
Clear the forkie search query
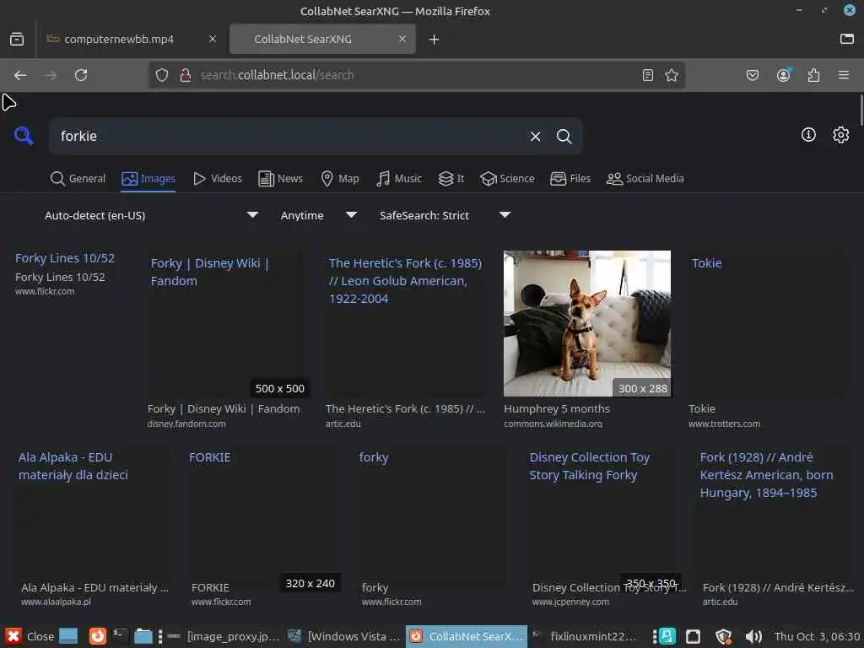point(535,136)
